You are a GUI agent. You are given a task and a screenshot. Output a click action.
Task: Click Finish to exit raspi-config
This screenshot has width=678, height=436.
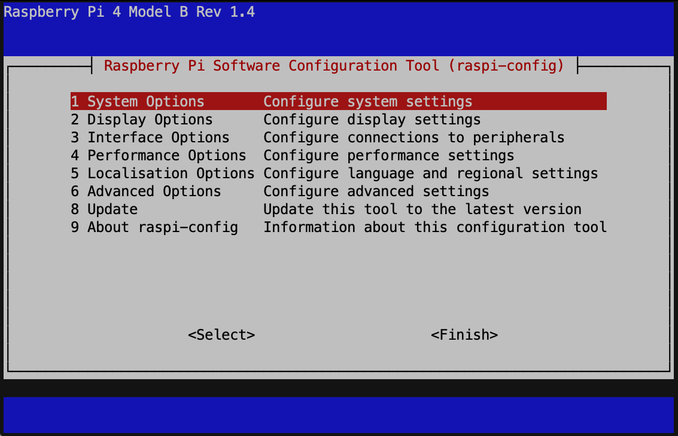(464, 334)
